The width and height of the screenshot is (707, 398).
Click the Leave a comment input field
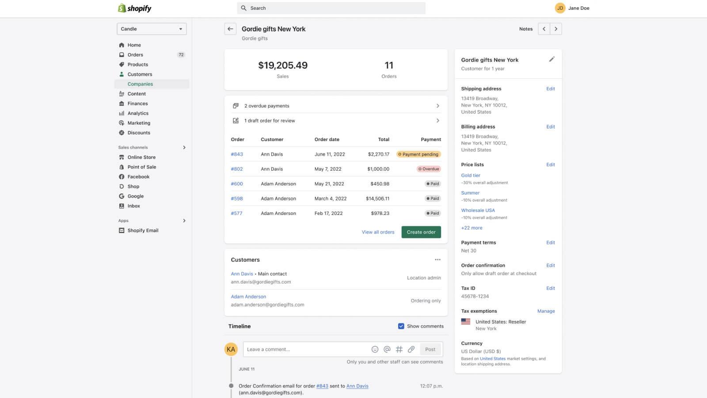(305, 349)
